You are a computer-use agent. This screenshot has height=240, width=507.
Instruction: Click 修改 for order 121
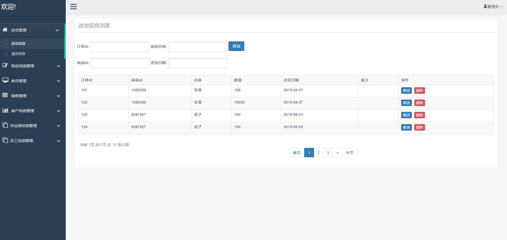tap(406, 91)
